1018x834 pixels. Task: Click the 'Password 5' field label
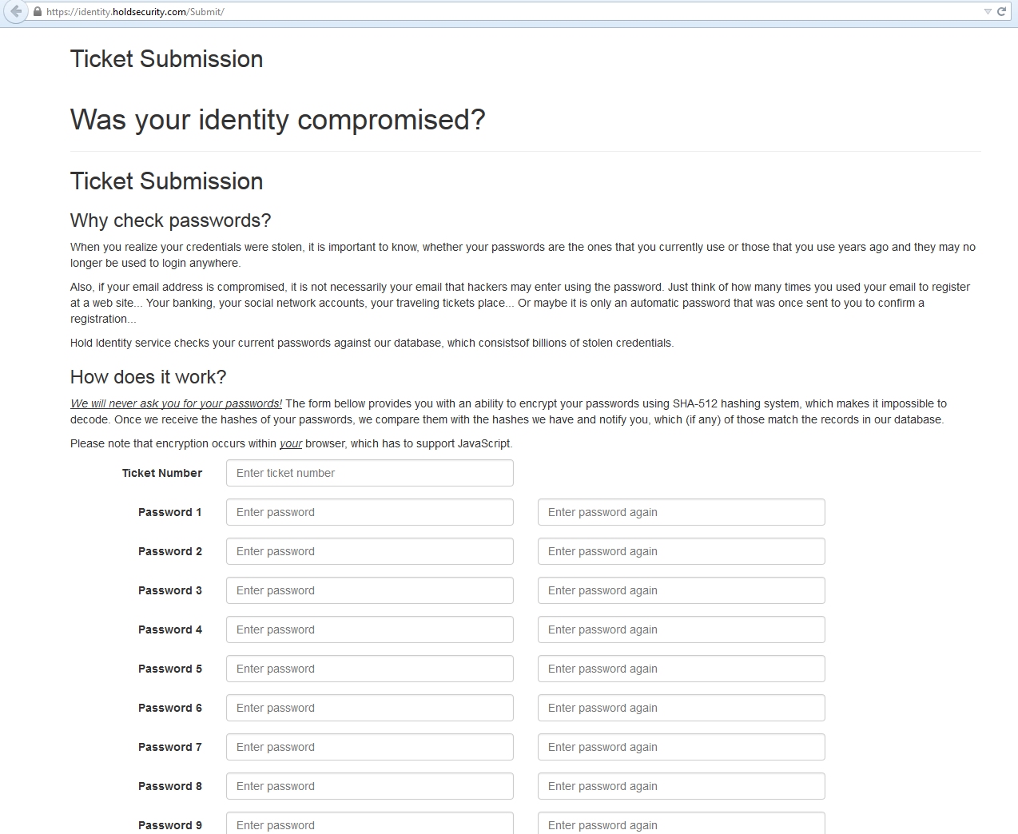point(170,669)
